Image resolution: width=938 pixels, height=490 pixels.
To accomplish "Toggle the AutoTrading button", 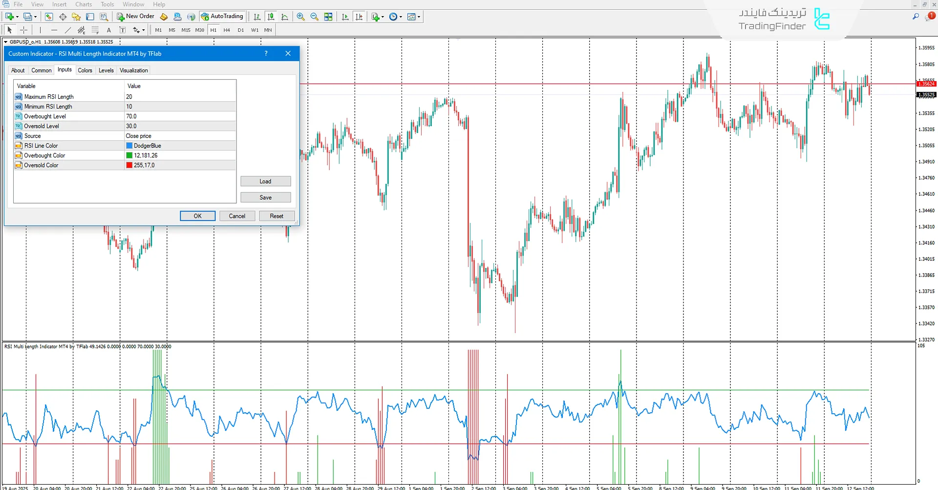I will 222,17.
